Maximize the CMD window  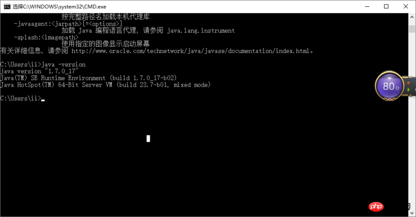386,7
